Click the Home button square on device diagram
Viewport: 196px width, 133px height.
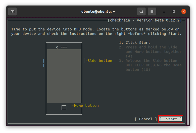(64, 108)
